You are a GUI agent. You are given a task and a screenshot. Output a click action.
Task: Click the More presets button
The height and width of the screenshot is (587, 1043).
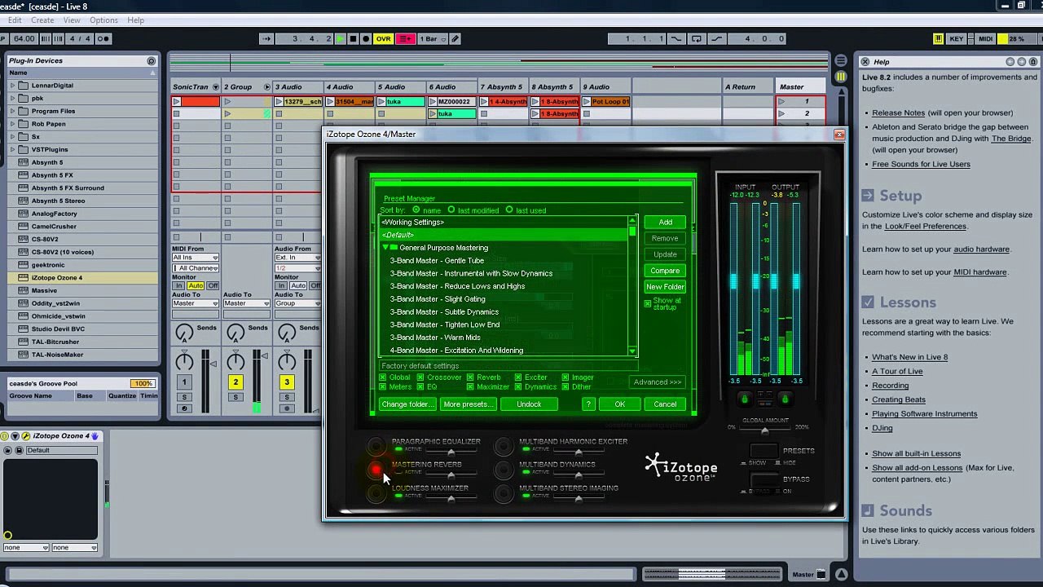tap(467, 404)
